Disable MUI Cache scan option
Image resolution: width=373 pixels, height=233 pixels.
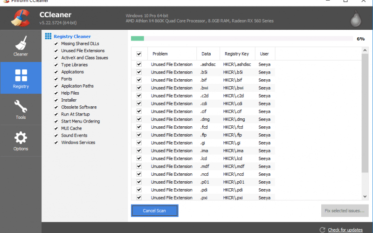[x=56, y=129]
